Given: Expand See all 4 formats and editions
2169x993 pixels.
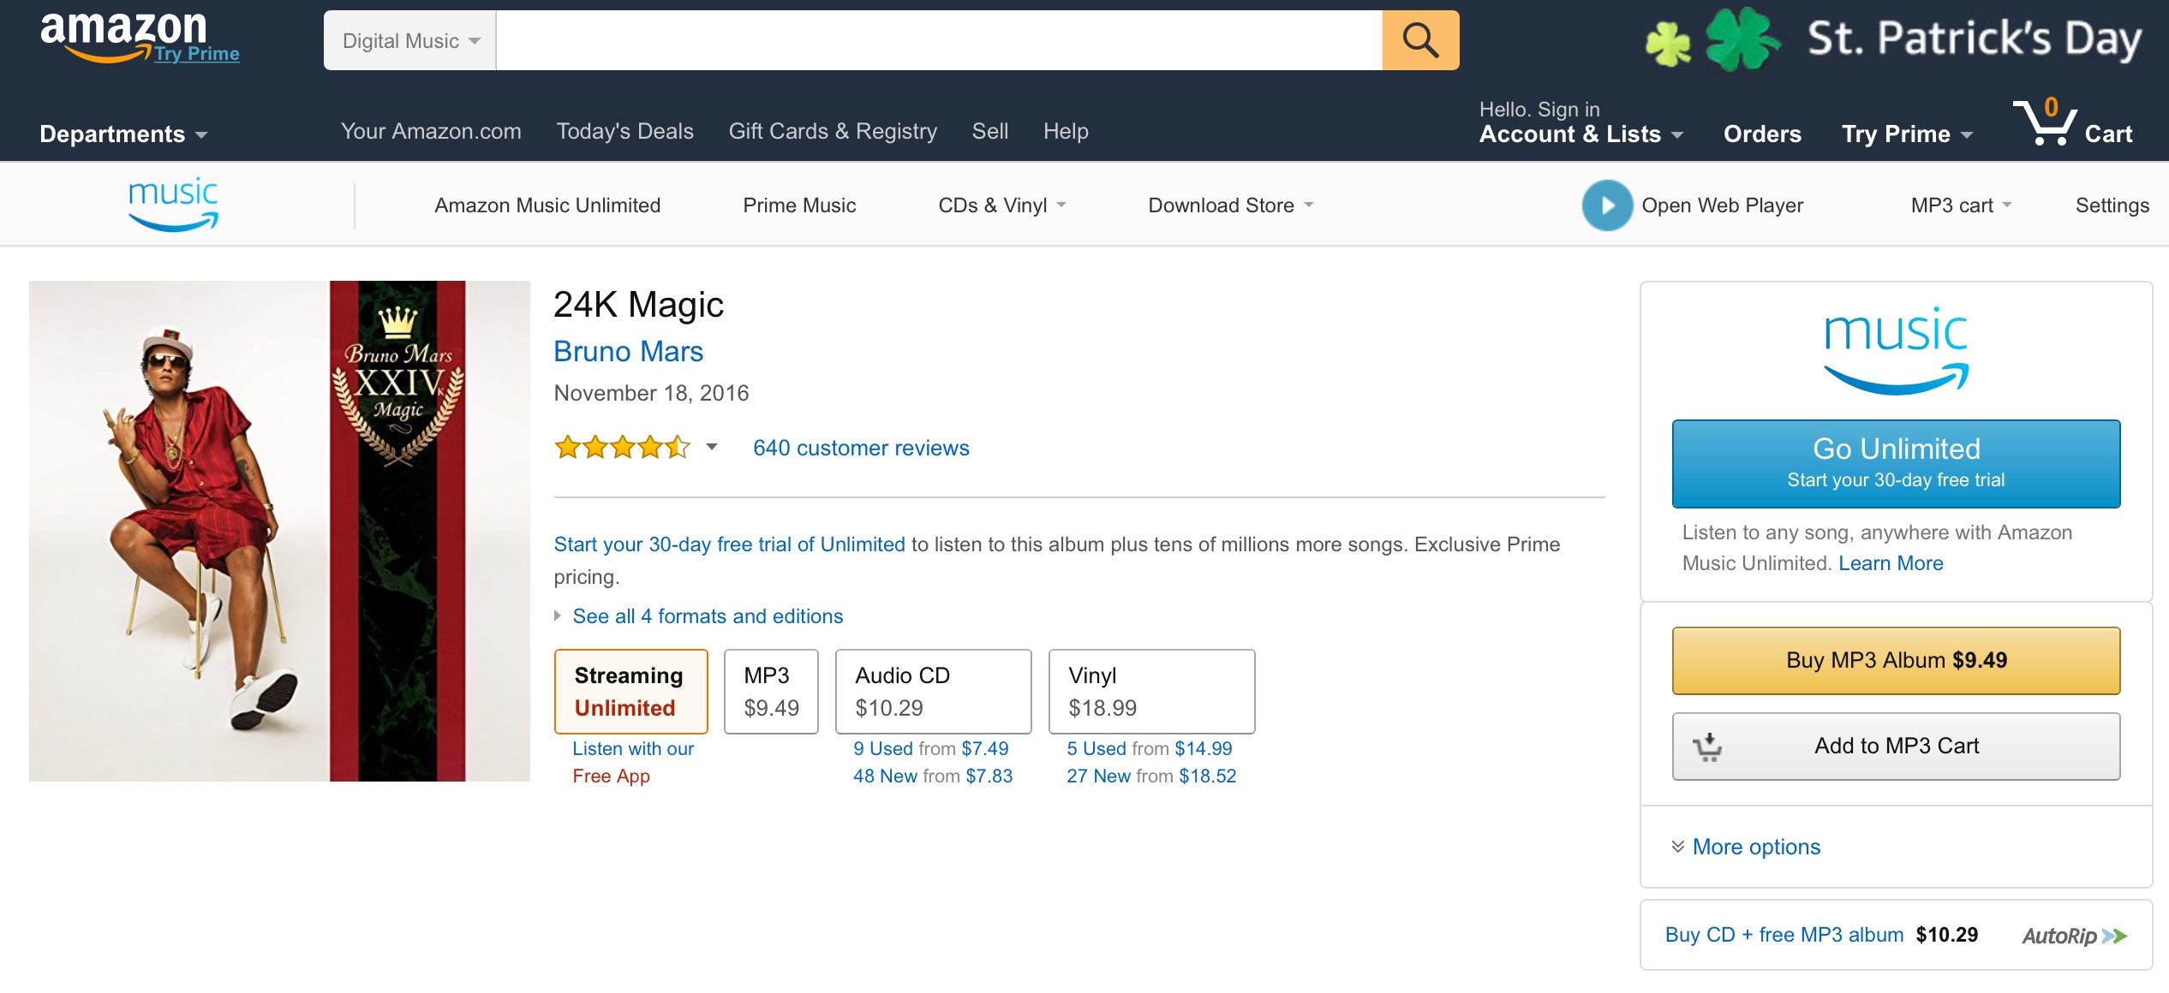Looking at the screenshot, I should point(707,616).
